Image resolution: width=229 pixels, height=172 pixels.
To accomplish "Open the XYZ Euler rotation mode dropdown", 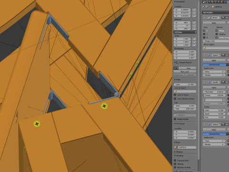I will coord(185,32).
